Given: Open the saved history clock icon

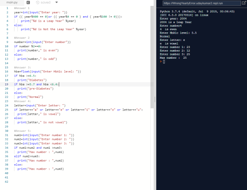Looking at the screenshot, I should (x=37, y=3).
